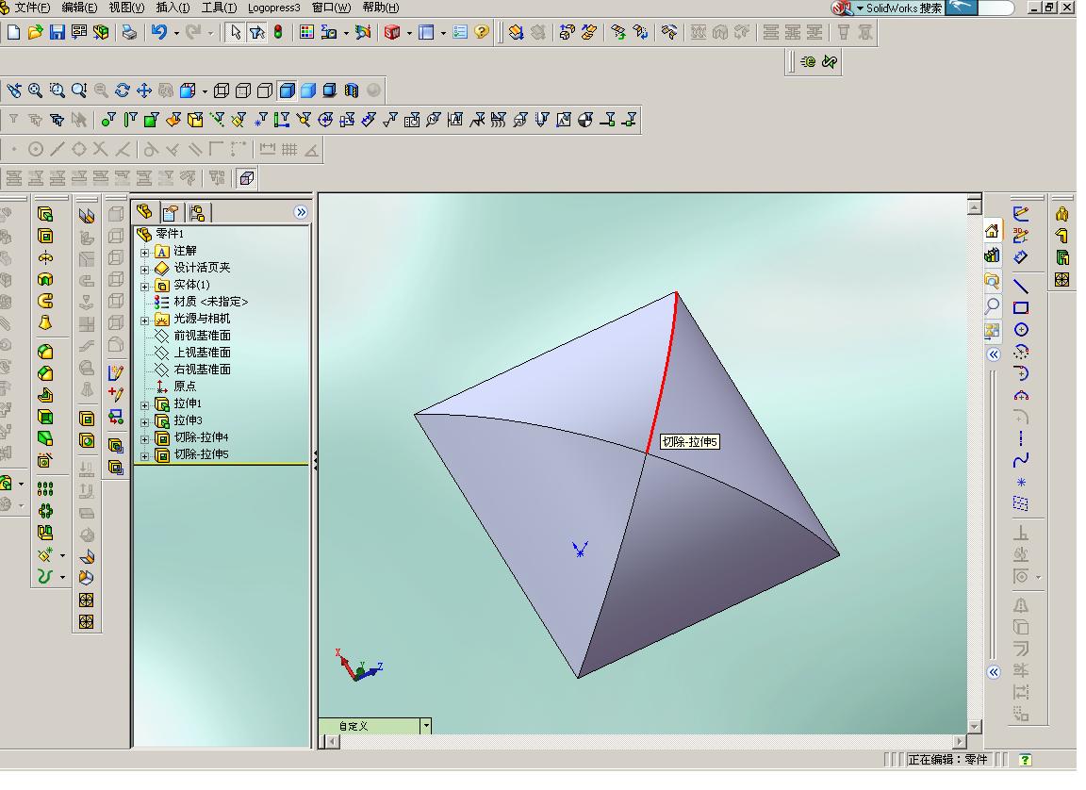
Task: Expand the 实体(1) tree node
Action: (x=145, y=287)
